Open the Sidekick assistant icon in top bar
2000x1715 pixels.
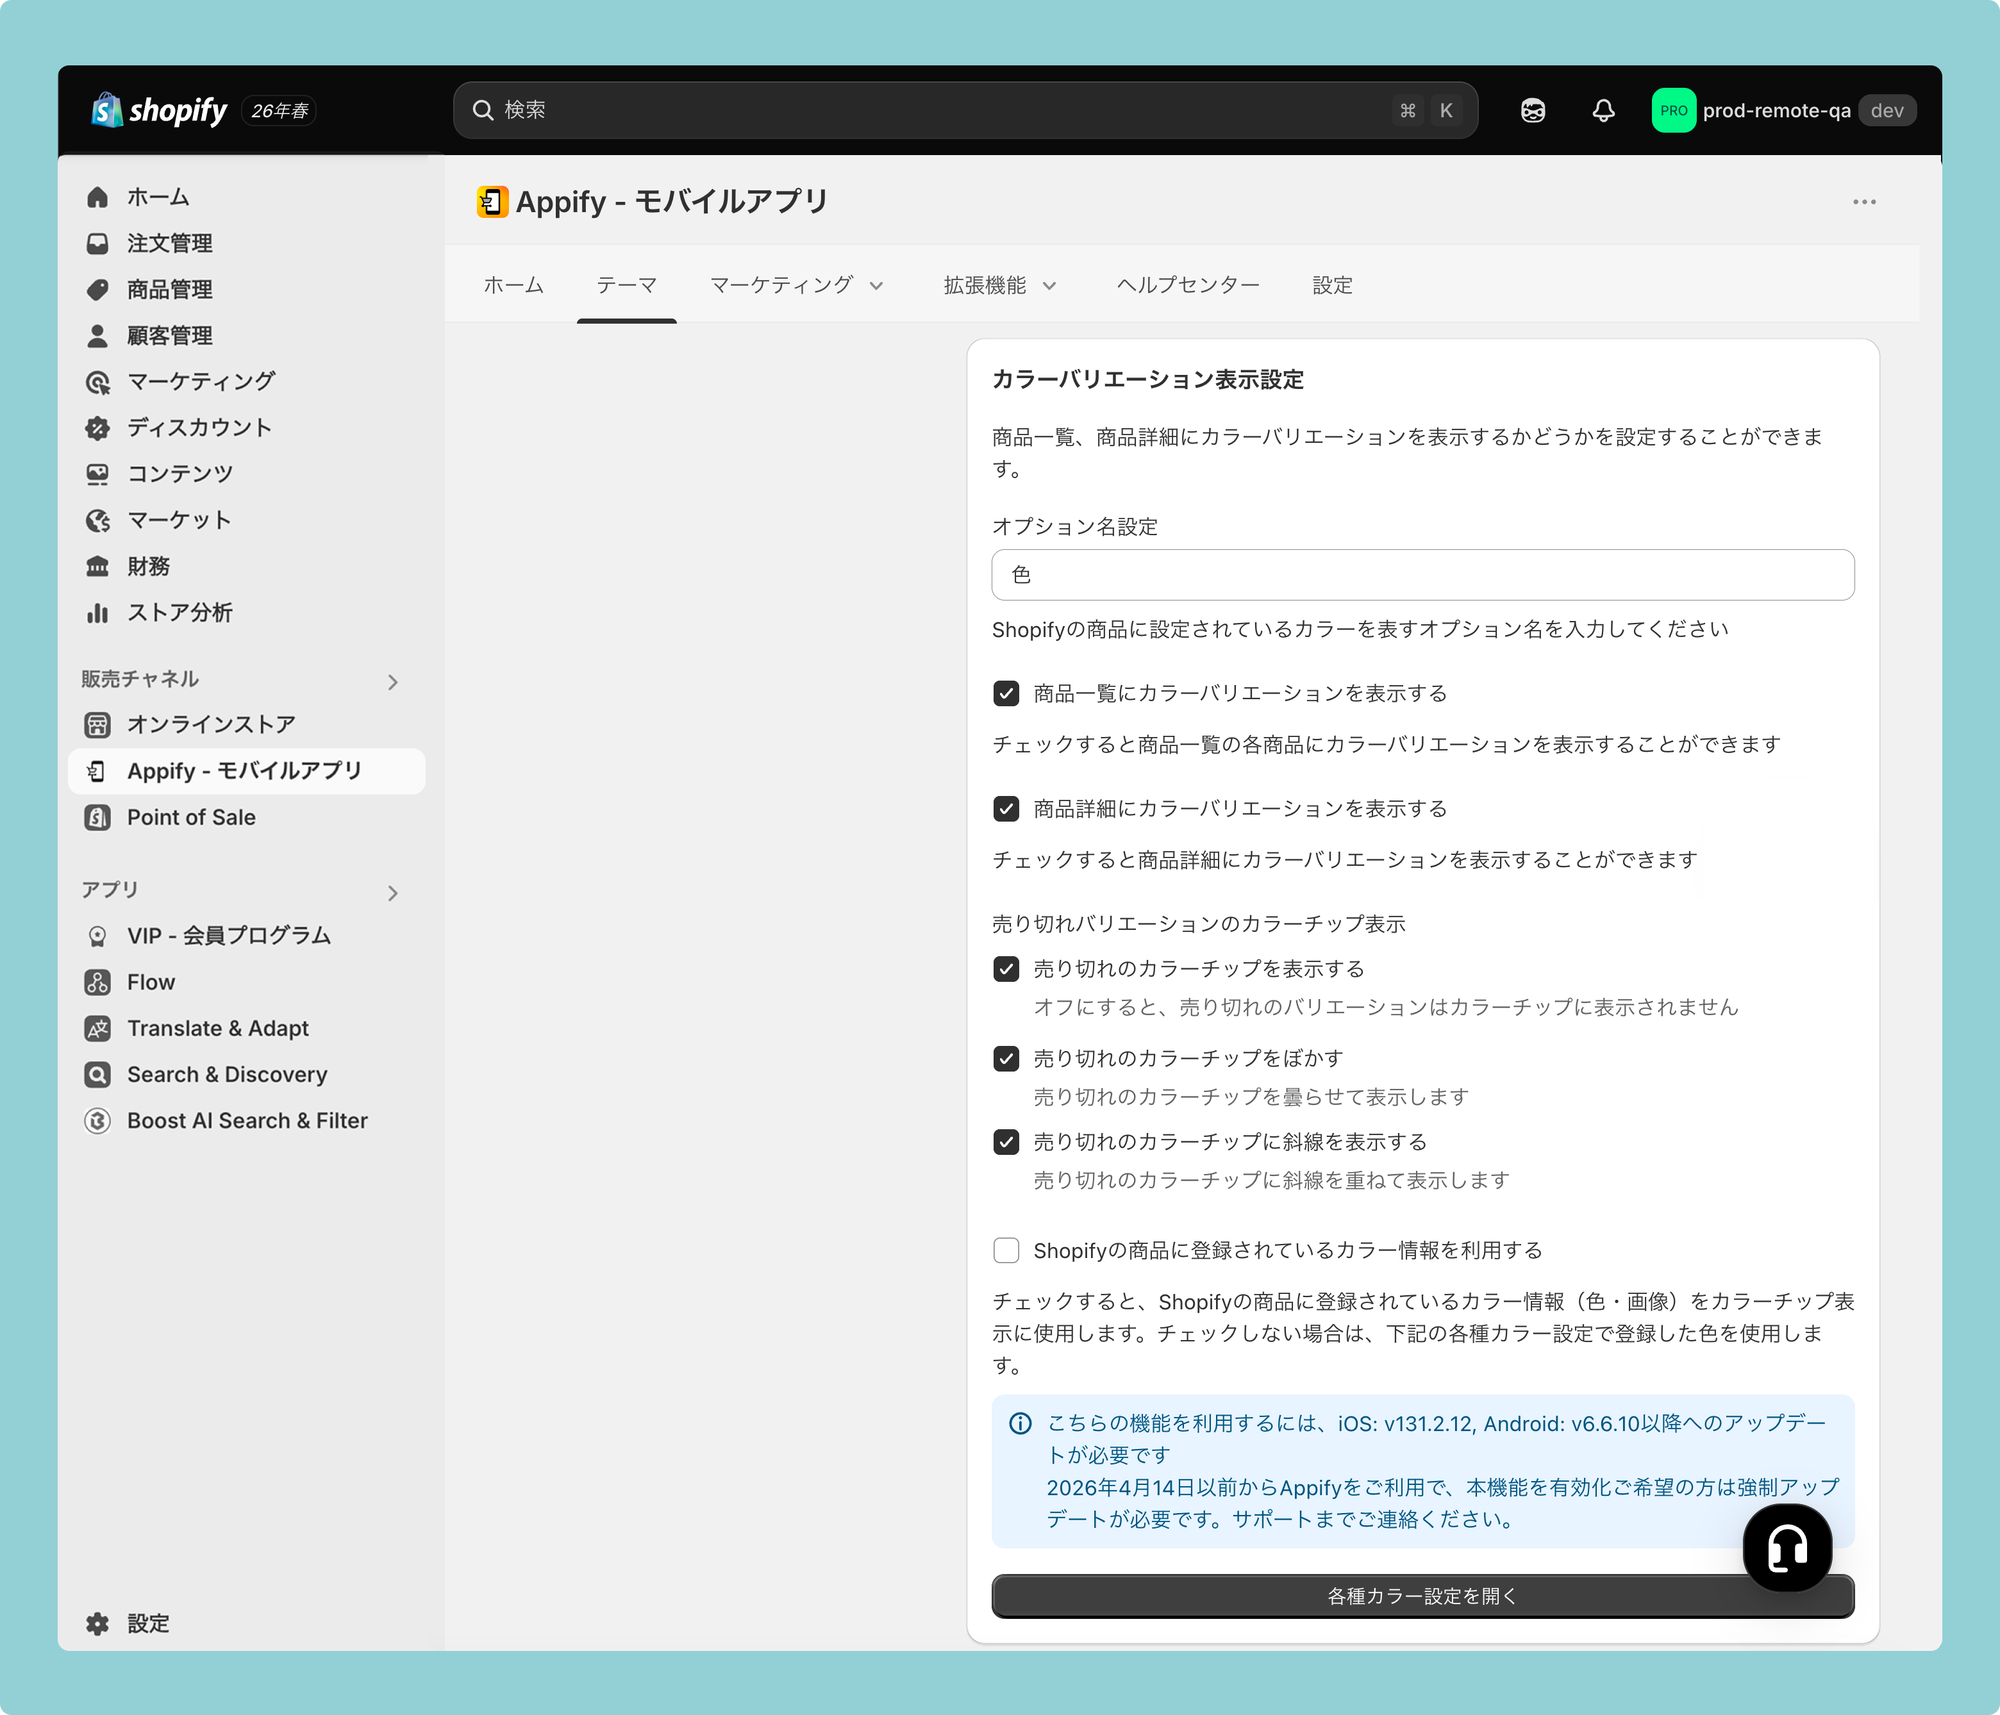[x=1533, y=110]
